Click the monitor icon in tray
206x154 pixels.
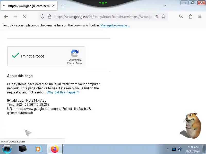[x=174, y=149]
